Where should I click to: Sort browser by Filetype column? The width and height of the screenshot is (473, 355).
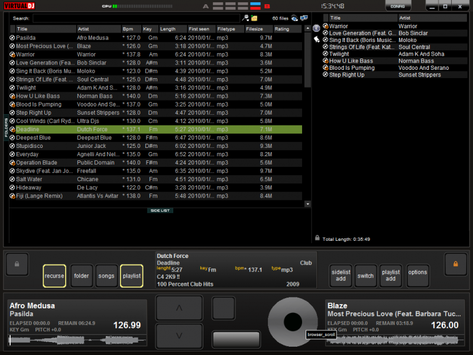(230, 29)
